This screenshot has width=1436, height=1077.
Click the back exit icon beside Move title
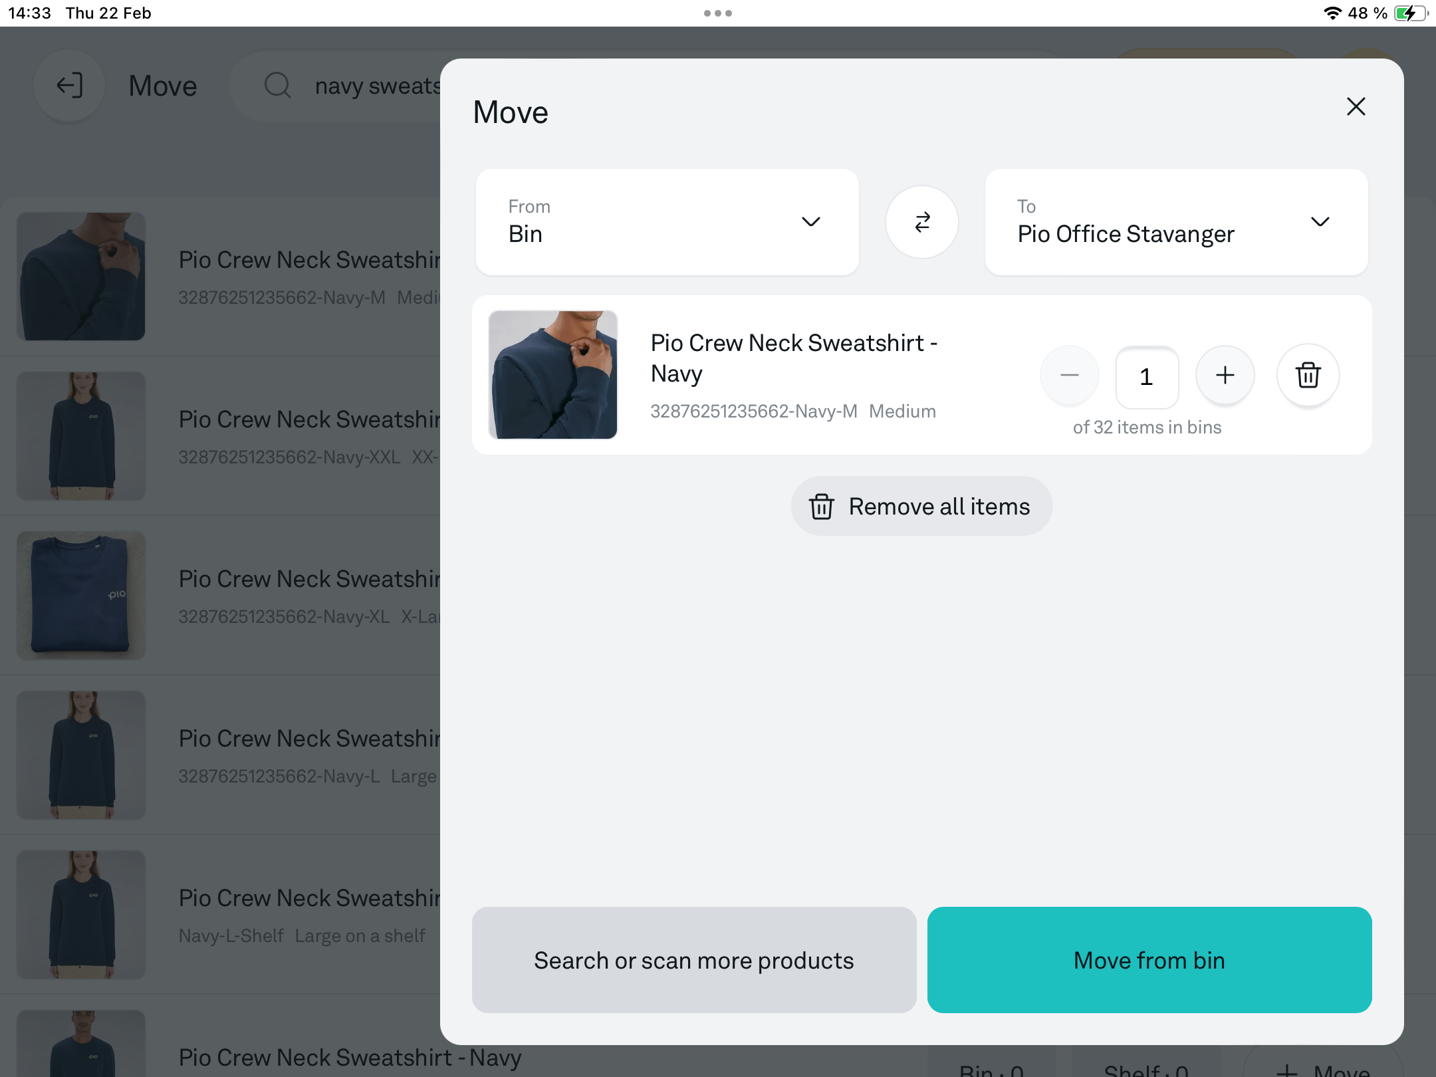click(70, 86)
